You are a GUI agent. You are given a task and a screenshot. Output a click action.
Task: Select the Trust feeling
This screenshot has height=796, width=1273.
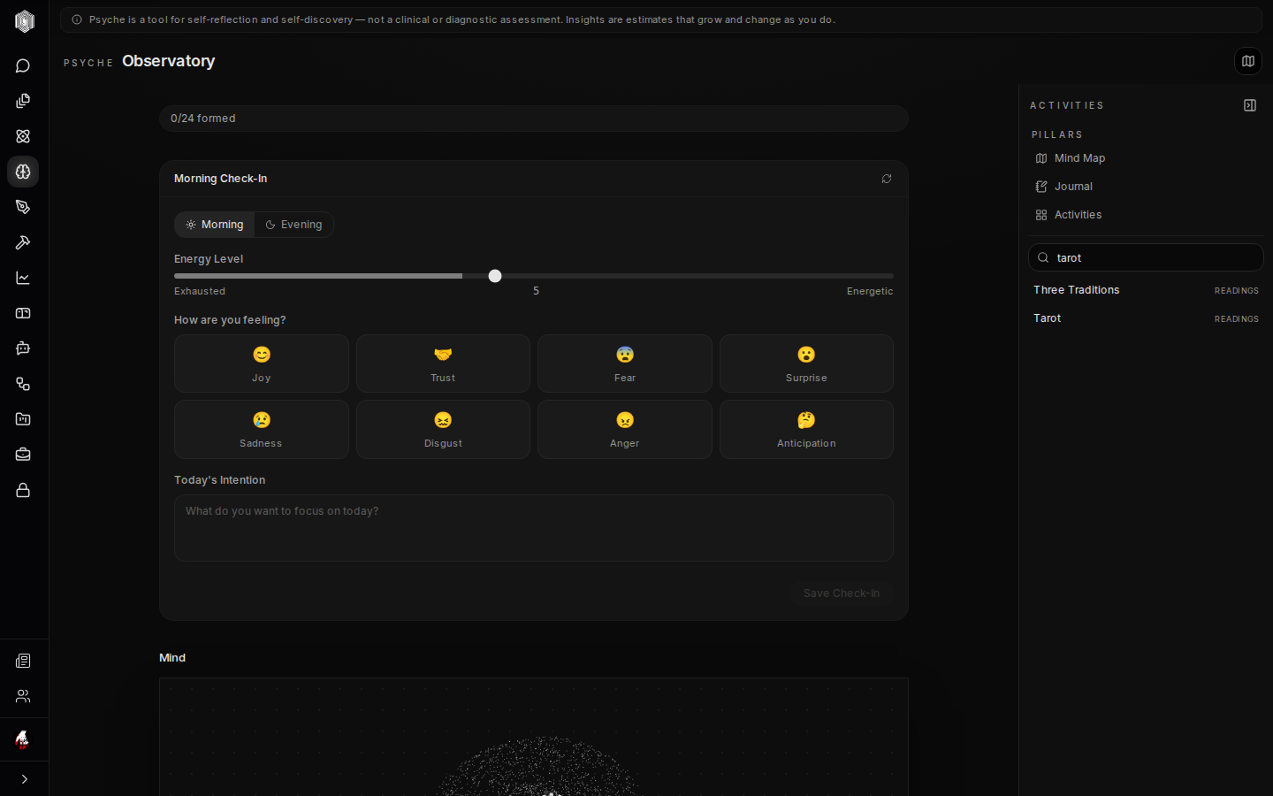pyautogui.click(x=443, y=364)
